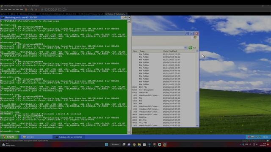
Task: Expand the dropdown arrow beside the Pause button
Action: pos(28,9)
